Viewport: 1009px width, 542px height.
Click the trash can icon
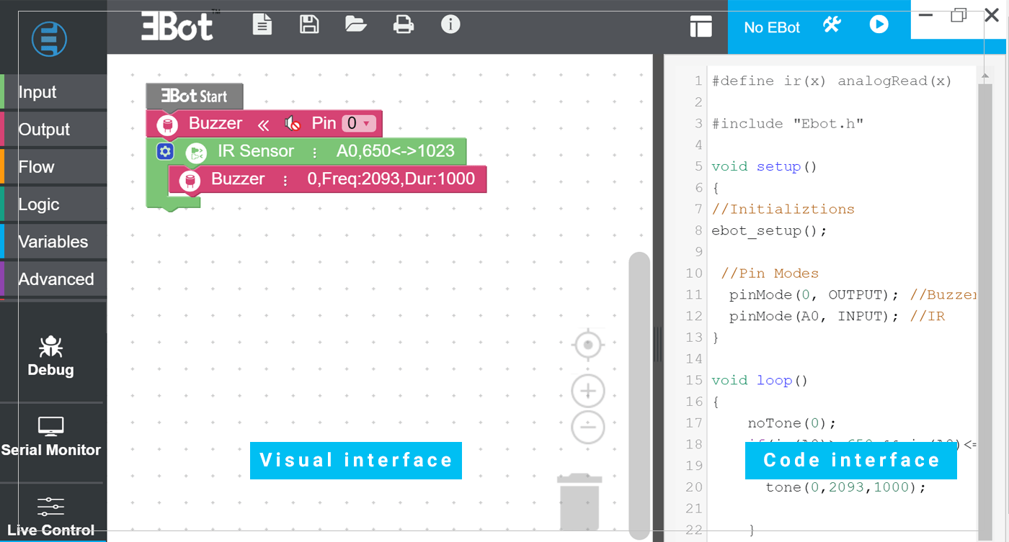[x=580, y=502]
